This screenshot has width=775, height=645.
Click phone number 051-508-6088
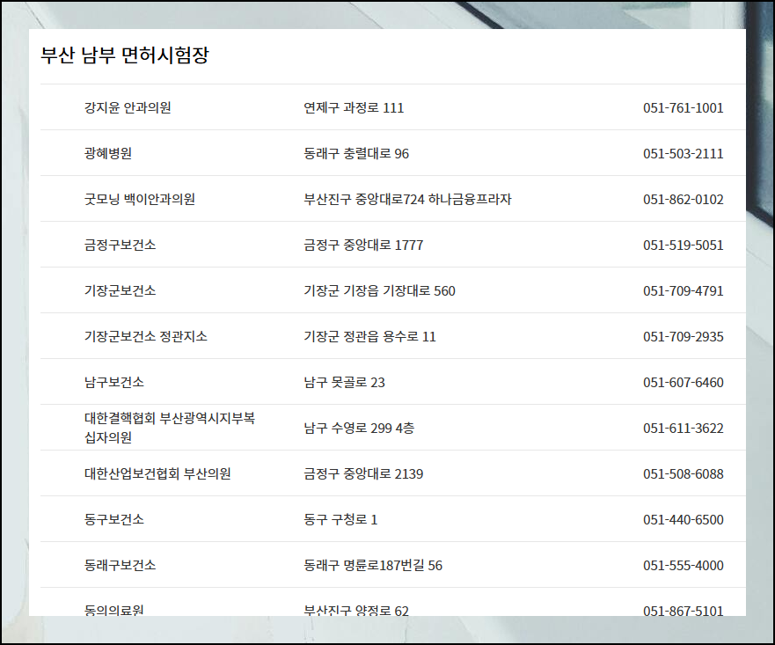tap(683, 474)
